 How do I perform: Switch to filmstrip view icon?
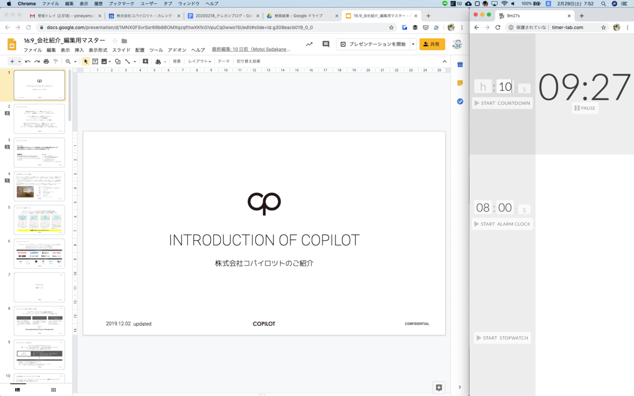(x=18, y=390)
